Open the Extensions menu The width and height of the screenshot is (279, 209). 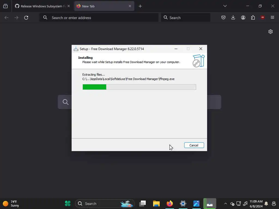point(253,17)
